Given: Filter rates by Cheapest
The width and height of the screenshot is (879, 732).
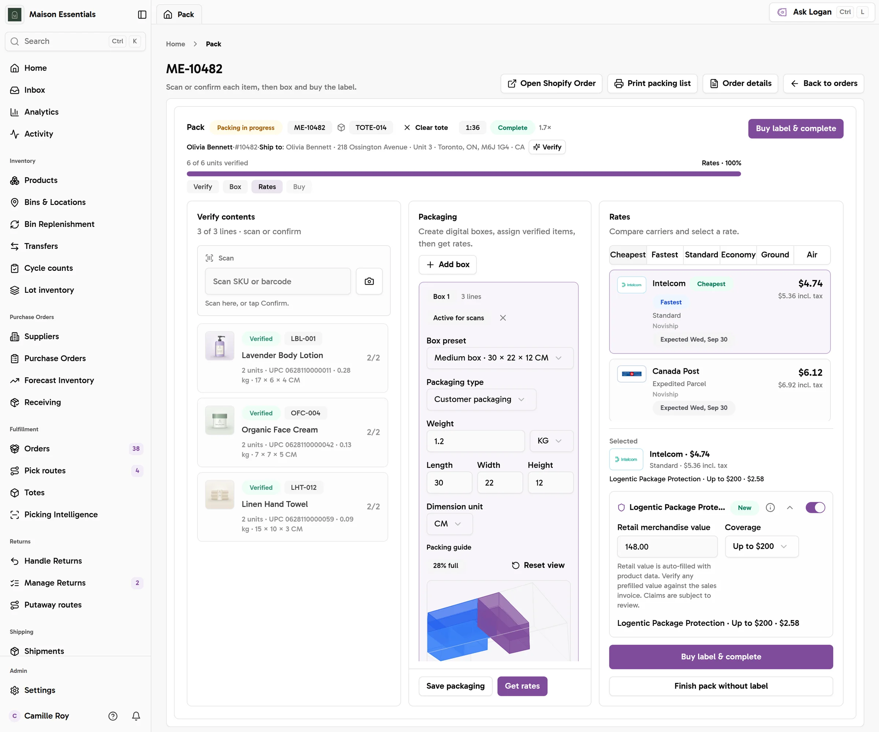Looking at the screenshot, I should click(x=627, y=255).
